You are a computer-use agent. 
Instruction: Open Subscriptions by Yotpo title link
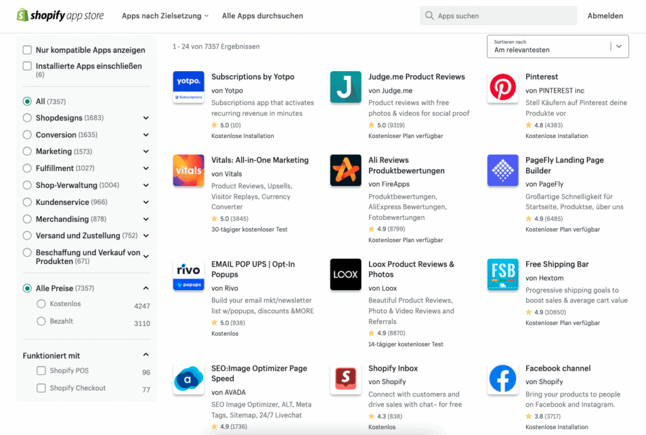pyautogui.click(x=253, y=76)
